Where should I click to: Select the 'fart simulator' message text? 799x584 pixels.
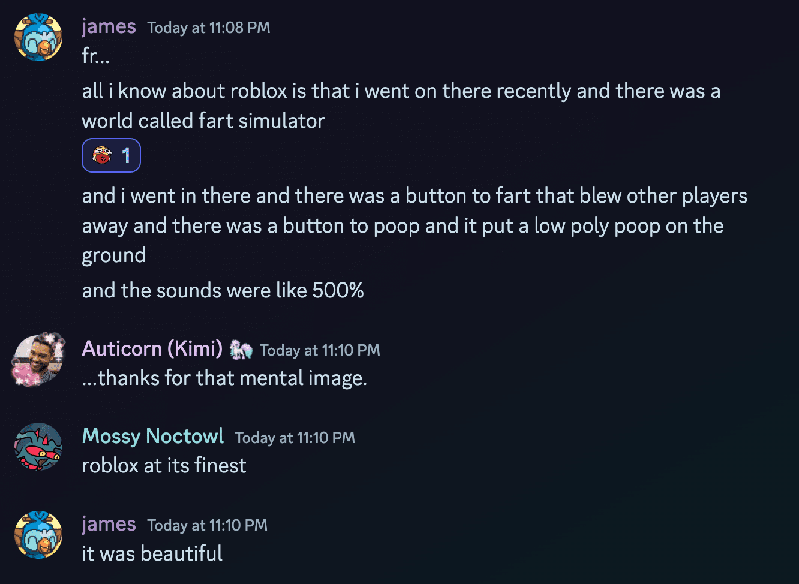point(401,106)
